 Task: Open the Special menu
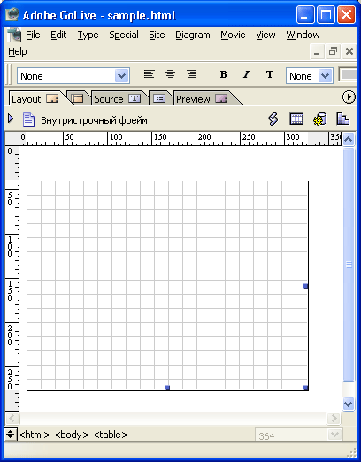click(124, 35)
